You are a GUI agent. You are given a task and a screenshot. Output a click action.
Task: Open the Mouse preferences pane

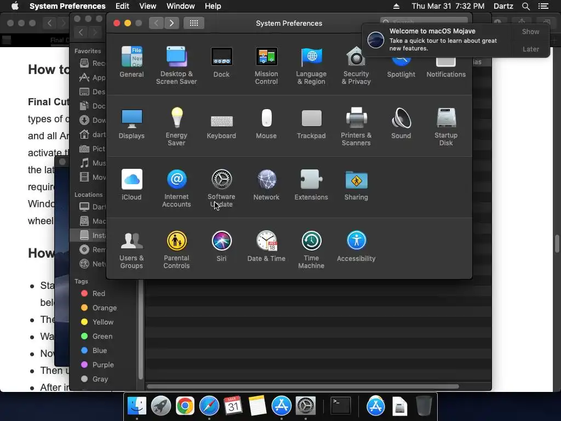point(266,123)
